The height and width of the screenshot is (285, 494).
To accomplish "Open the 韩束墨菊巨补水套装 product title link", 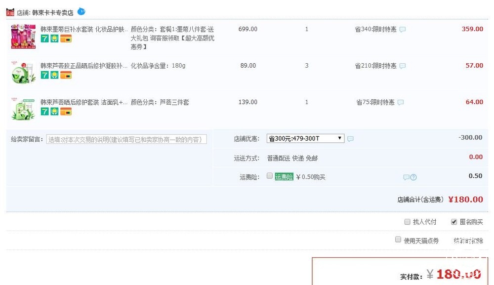I will click(84, 29).
